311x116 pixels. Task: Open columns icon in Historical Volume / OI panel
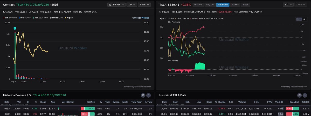[143, 95]
